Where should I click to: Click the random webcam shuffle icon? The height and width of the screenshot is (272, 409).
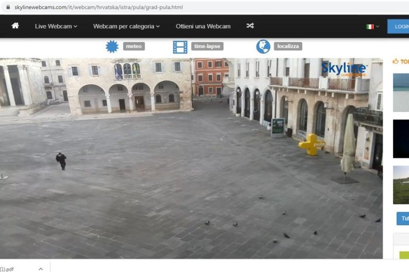point(250,26)
